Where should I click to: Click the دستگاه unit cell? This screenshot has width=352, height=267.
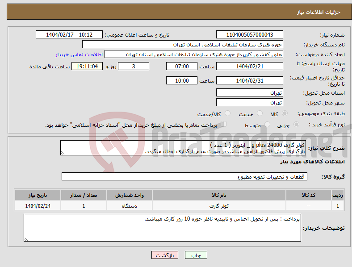click(x=129, y=206)
